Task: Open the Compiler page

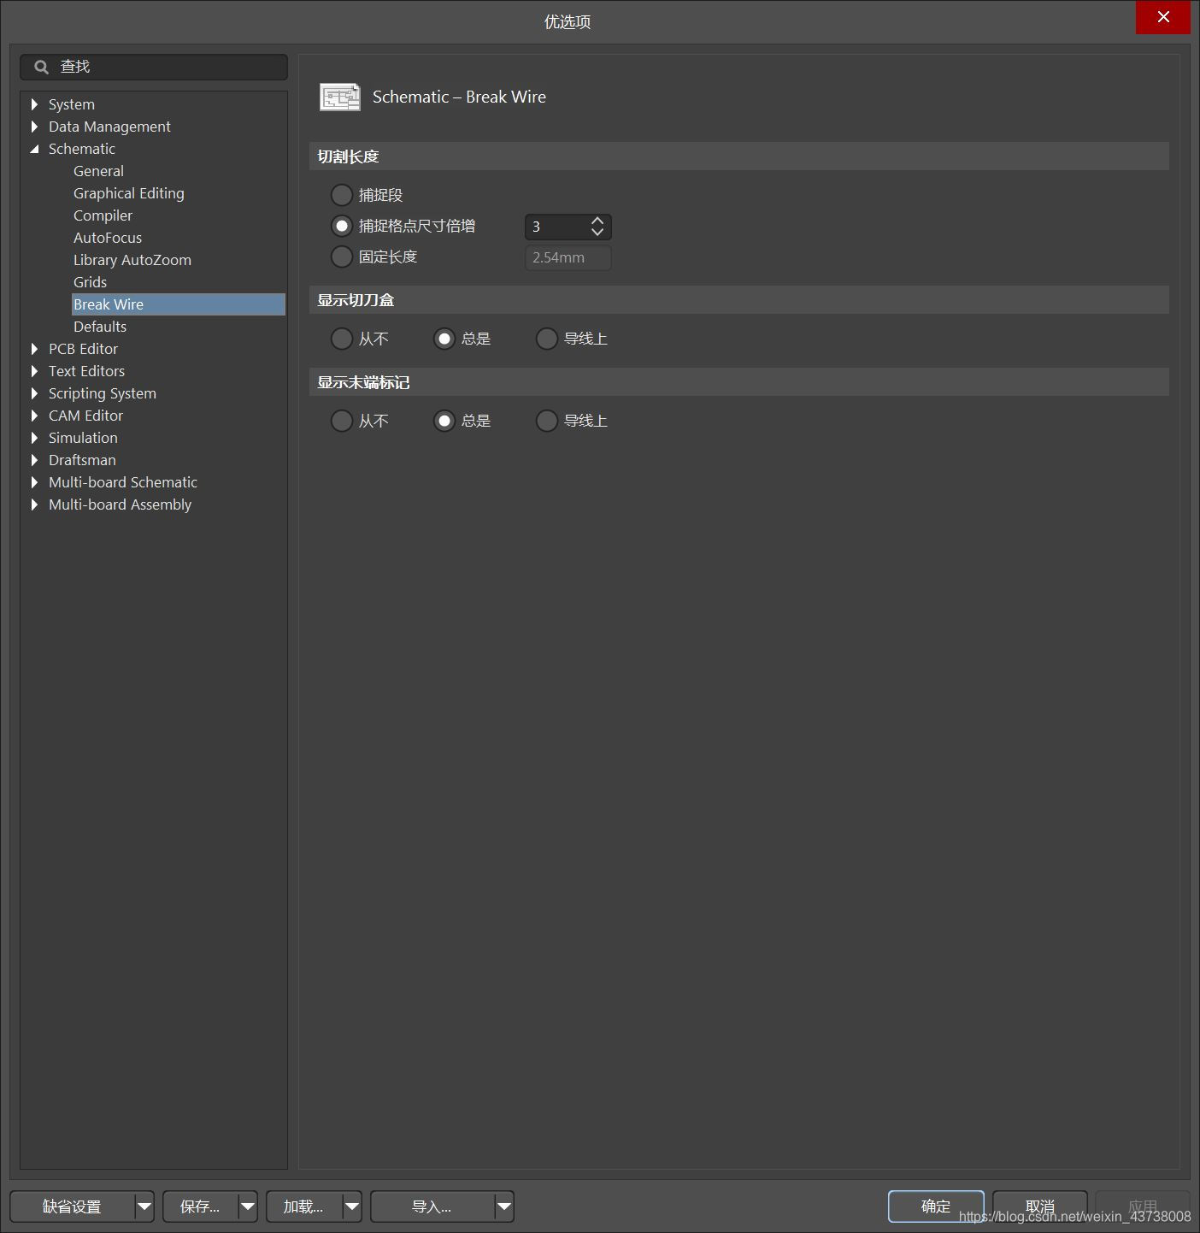Action: pos(103,215)
